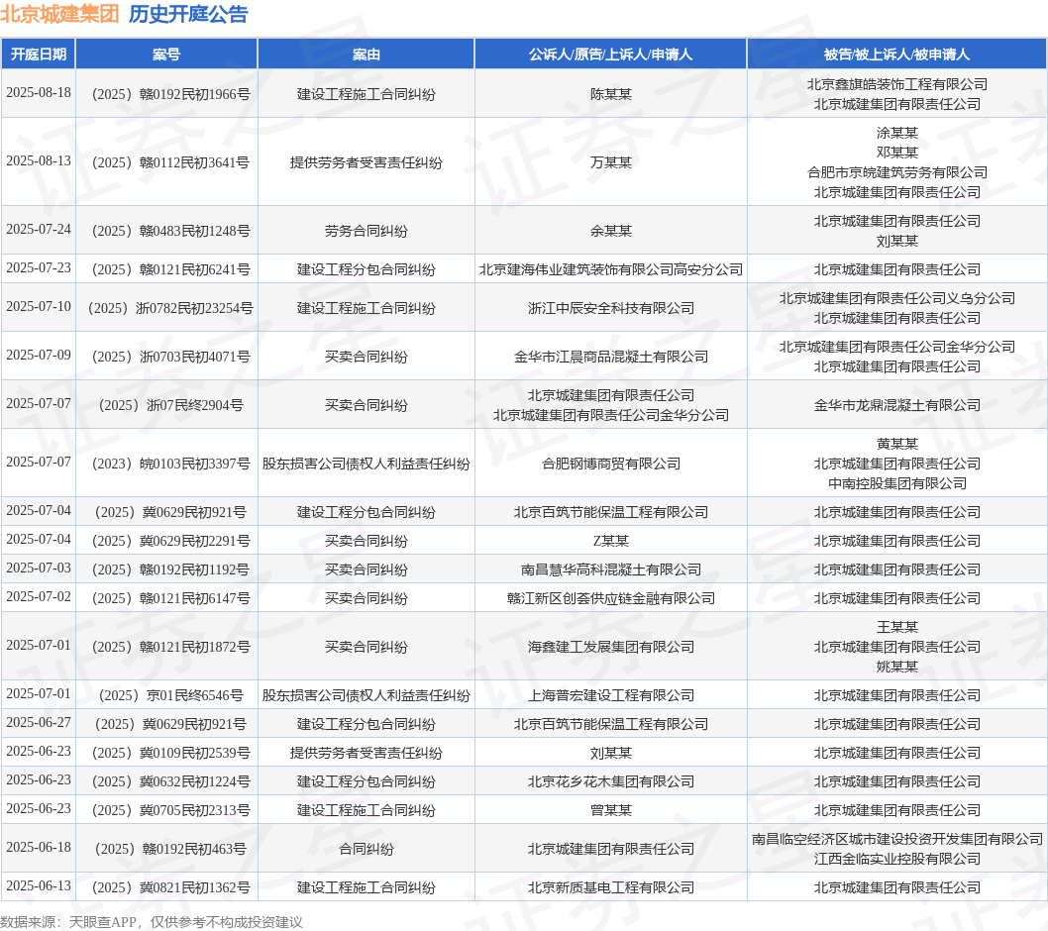Click the date cell 2025-08-13
Image resolution: width=1048 pixels, height=931 pixels.
(38, 161)
